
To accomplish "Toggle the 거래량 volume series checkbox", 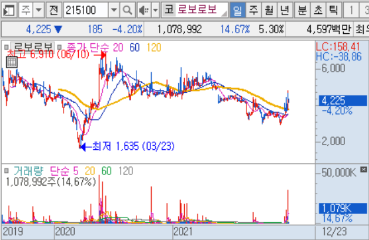I will coord(7,170).
